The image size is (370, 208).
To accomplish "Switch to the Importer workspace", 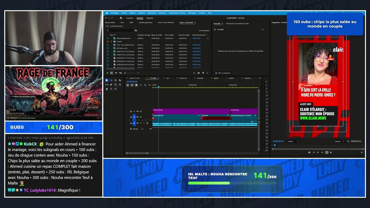I will pyautogui.click(x=130, y=18).
